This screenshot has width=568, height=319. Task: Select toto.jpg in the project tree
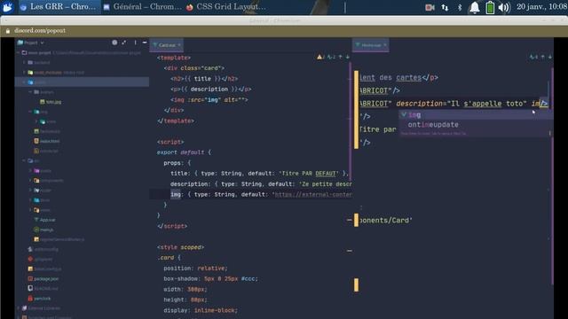pos(51,102)
